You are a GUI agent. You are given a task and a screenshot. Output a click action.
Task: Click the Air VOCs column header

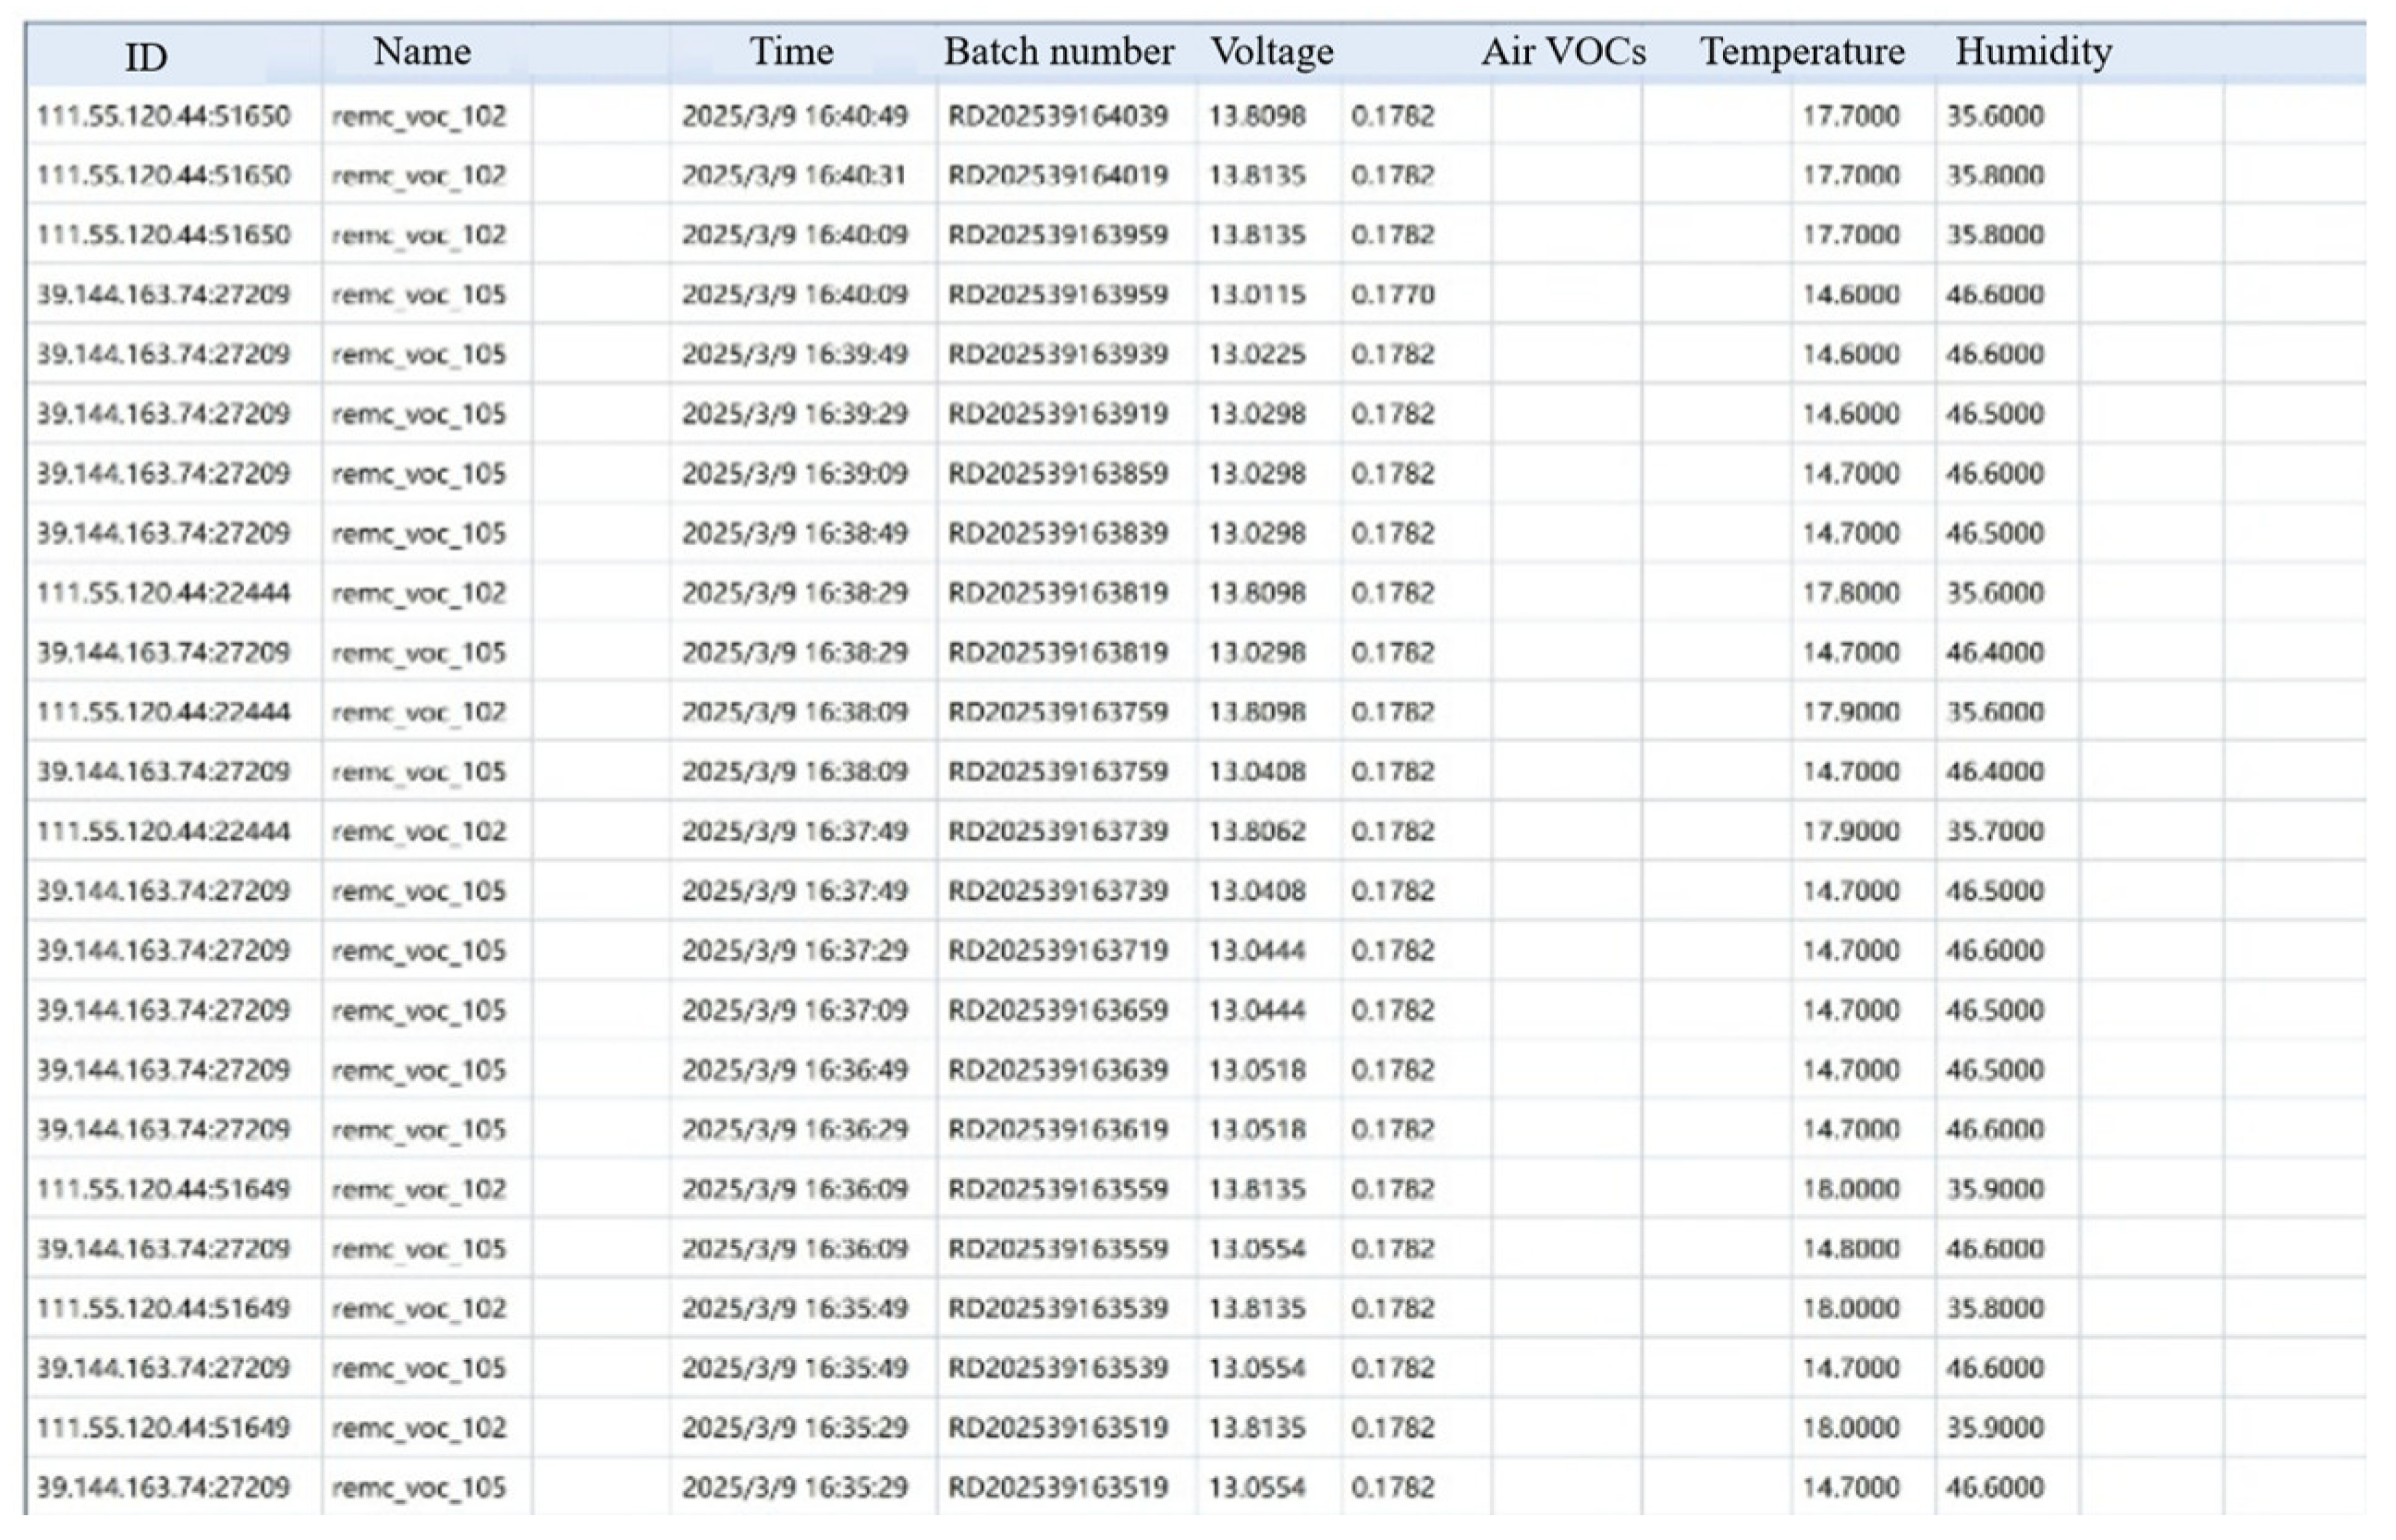coord(1562,52)
